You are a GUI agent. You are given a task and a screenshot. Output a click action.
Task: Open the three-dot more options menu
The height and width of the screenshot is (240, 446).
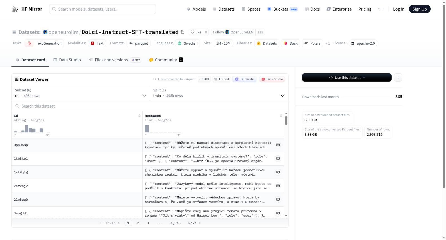398,77
